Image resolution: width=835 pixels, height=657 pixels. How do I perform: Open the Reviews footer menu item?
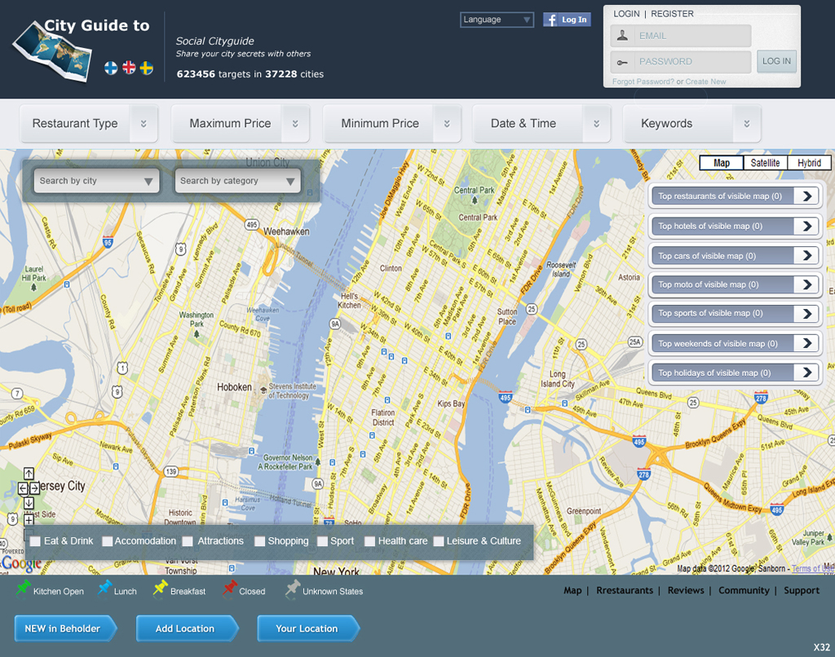(x=685, y=590)
